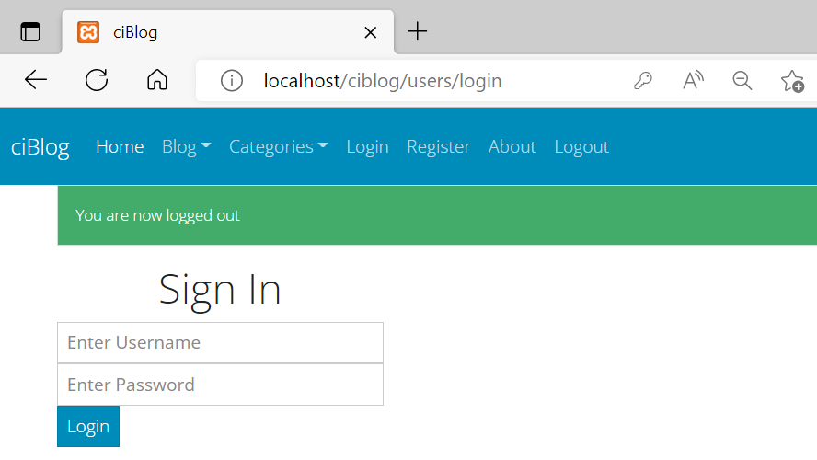Activate Read aloud icon
This screenshot has width=817, height=460.
tap(693, 81)
